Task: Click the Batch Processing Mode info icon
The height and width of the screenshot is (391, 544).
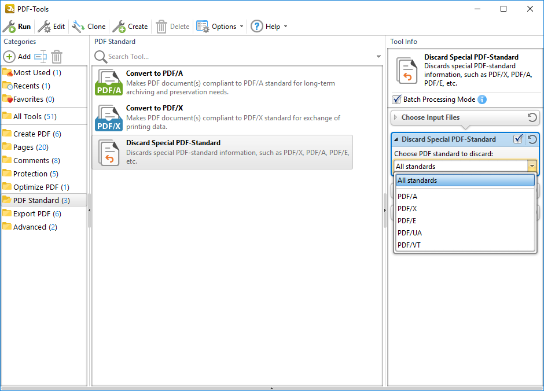Action: click(x=482, y=99)
